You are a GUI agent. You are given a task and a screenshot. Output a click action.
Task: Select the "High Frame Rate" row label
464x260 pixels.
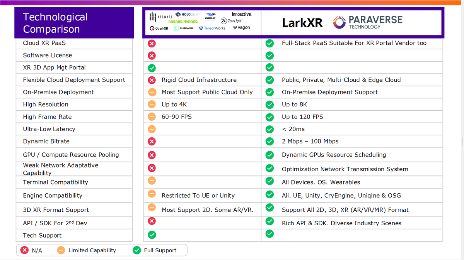coord(47,117)
